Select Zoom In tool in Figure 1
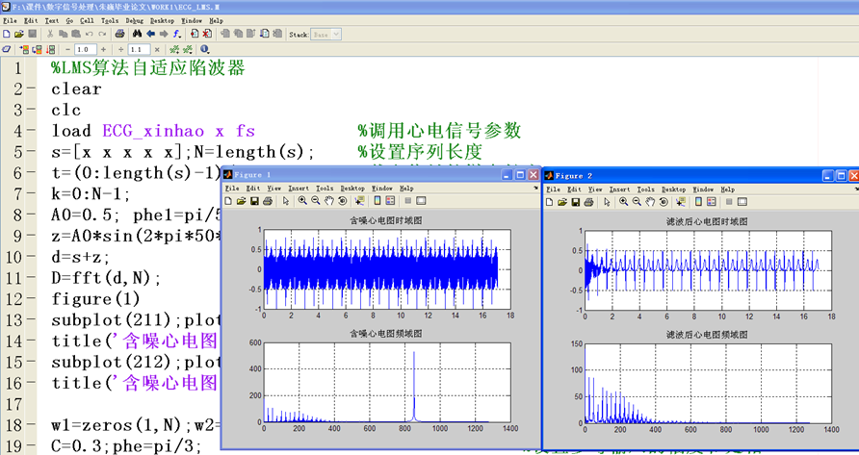 coord(302,201)
